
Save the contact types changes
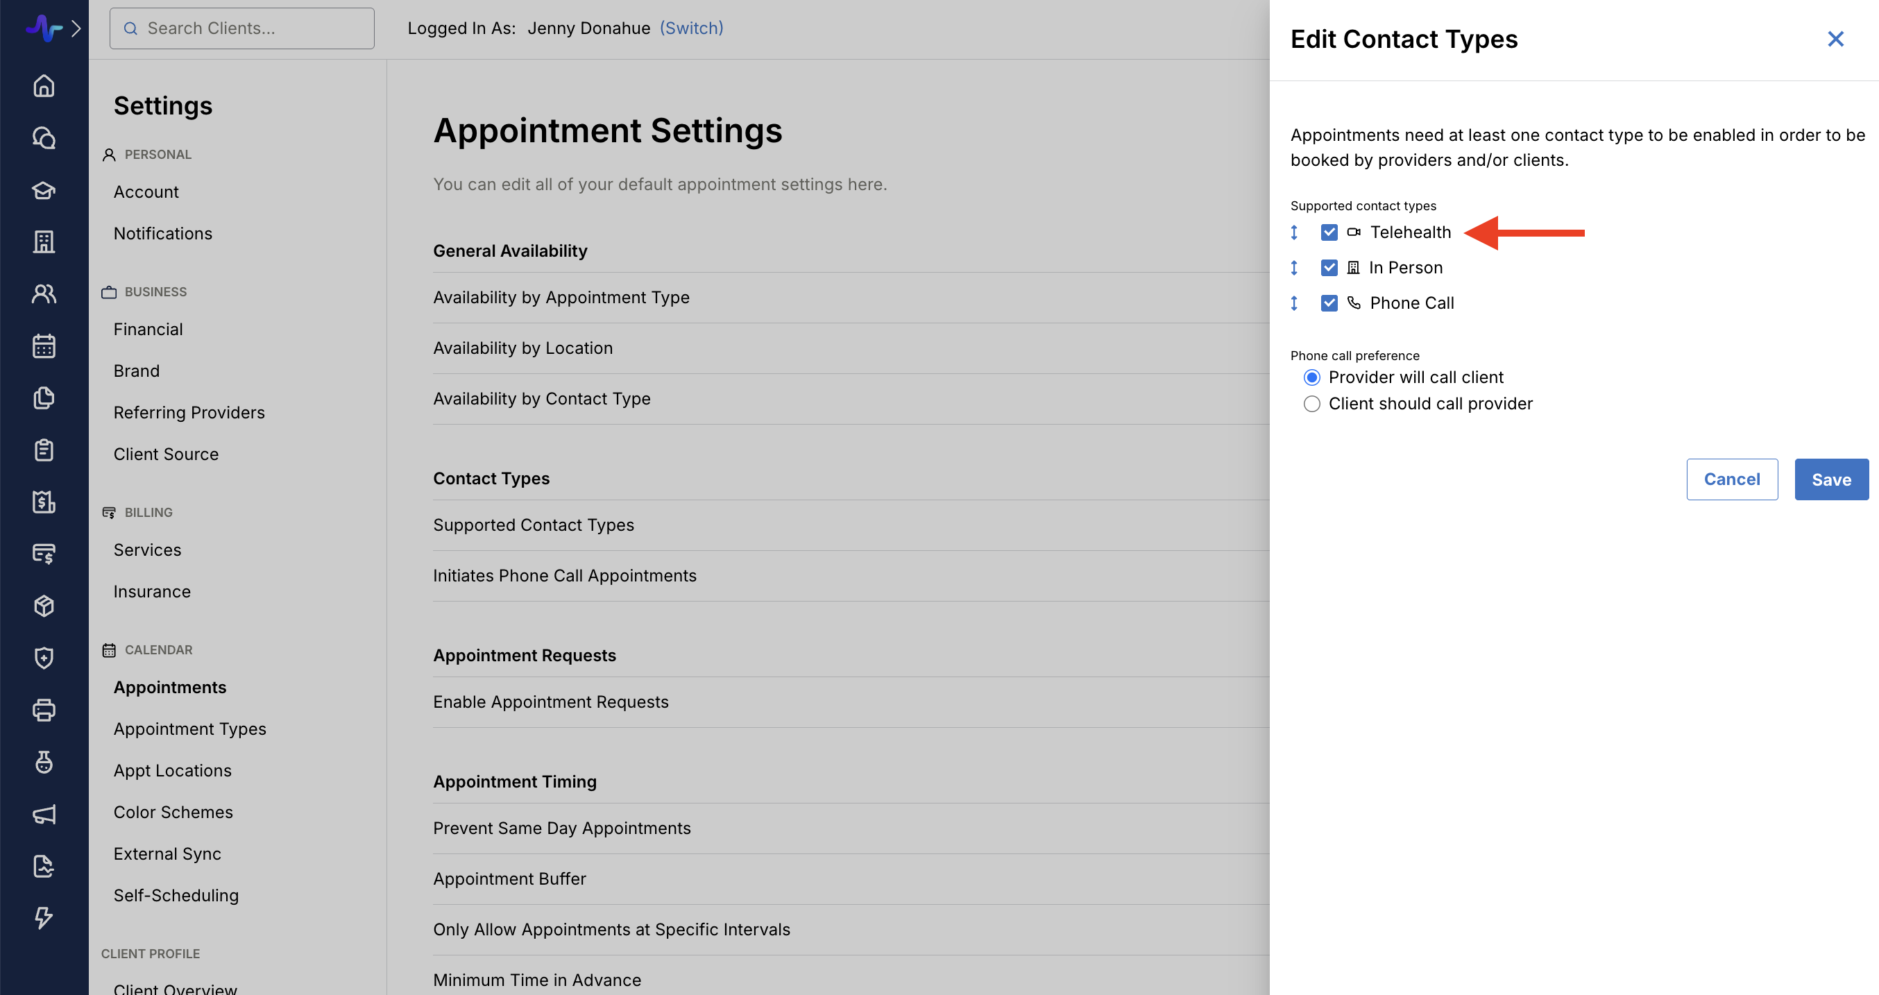point(1831,479)
